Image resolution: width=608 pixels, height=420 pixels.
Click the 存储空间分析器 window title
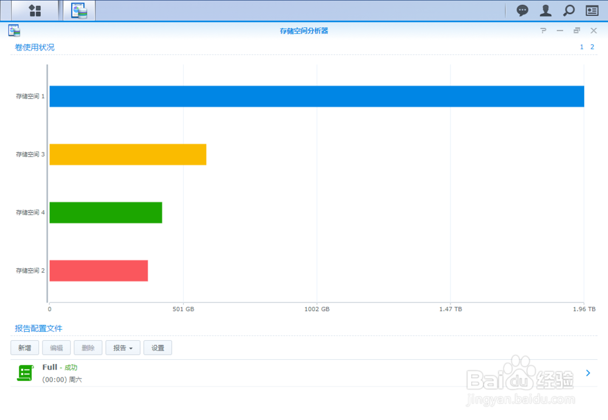coord(304,30)
